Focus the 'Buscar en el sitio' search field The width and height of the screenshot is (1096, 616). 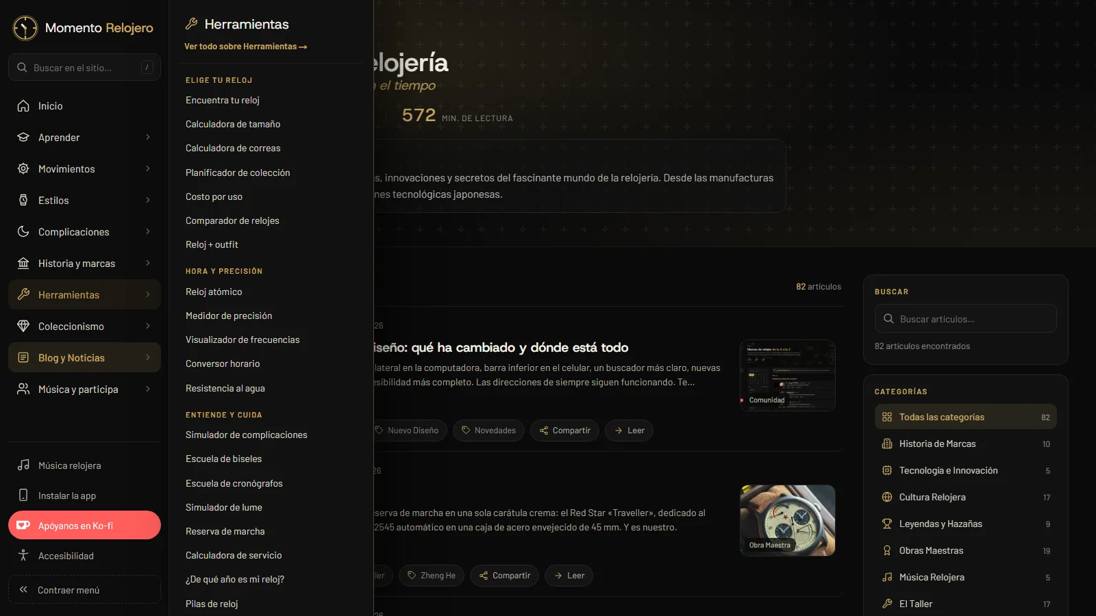pos(84,68)
